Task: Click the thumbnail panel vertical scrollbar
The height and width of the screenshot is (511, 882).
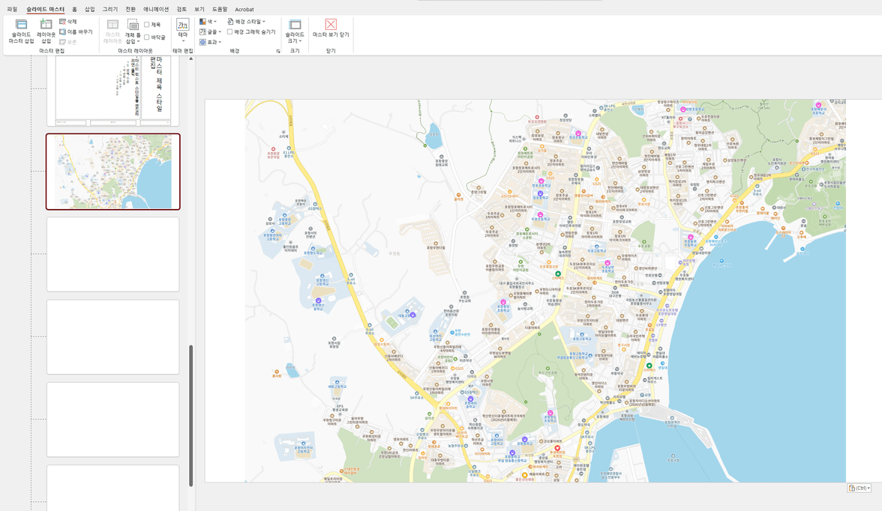Action: [x=191, y=414]
